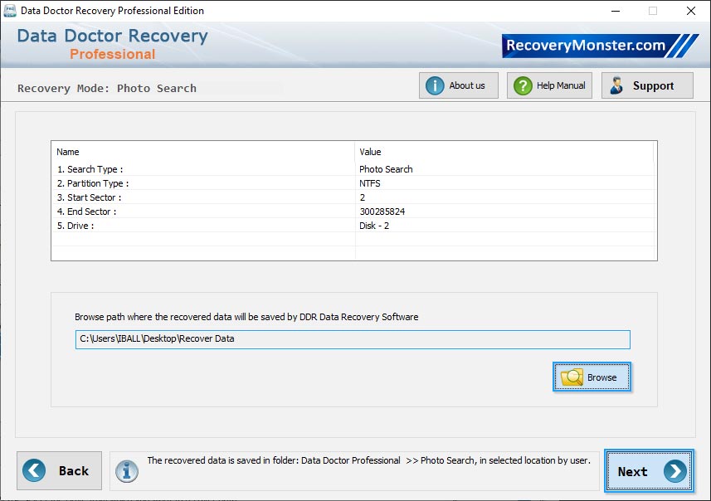
Task: Click the About us info icon
Action: (434, 85)
